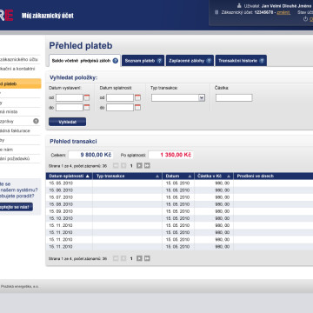Click the 'Můj zákaznický účet' header title
The width and height of the screenshot is (313, 313).
pyautogui.click(x=48, y=16)
